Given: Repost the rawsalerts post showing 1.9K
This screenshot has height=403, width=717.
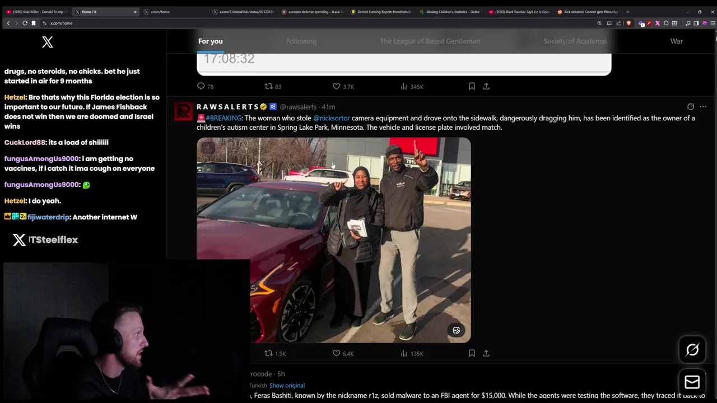Looking at the screenshot, I should pos(275,353).
